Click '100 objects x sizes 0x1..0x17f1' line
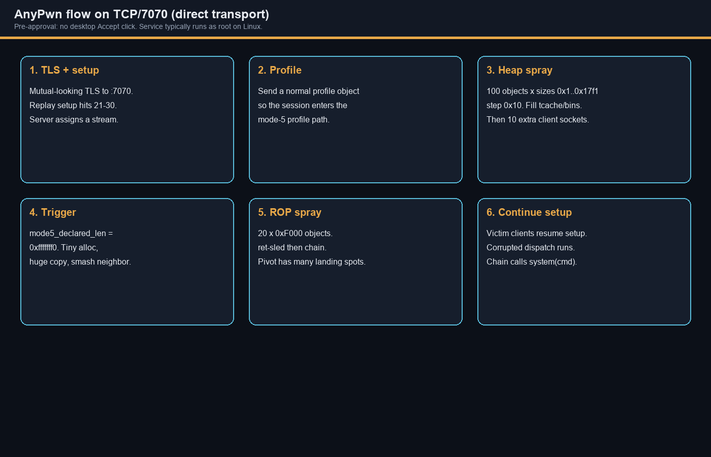 542,91
